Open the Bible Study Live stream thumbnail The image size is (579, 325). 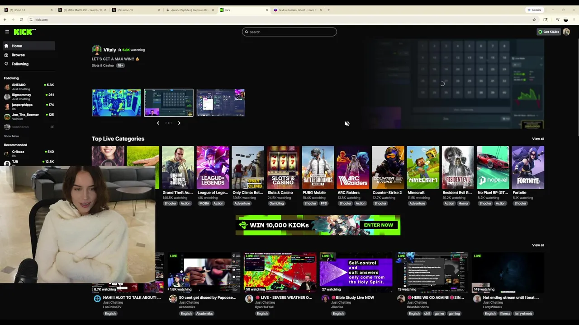[x=356, y=272]
